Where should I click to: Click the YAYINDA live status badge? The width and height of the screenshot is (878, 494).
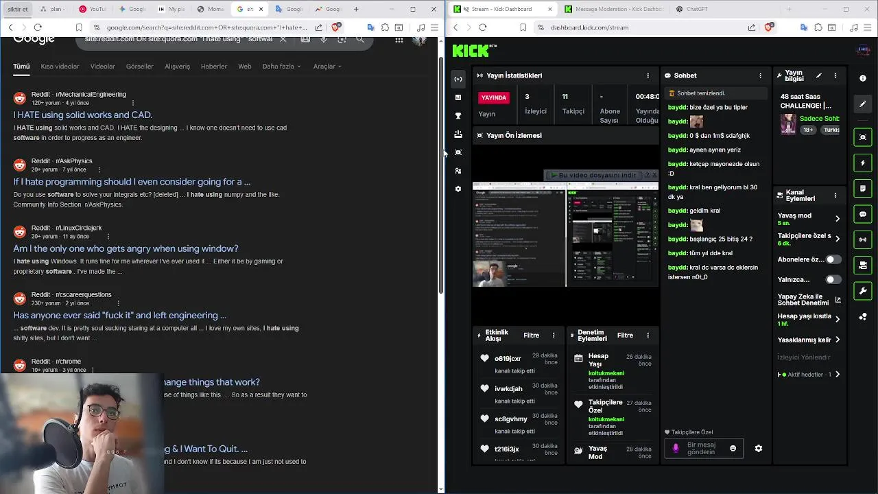coord(493,98)
